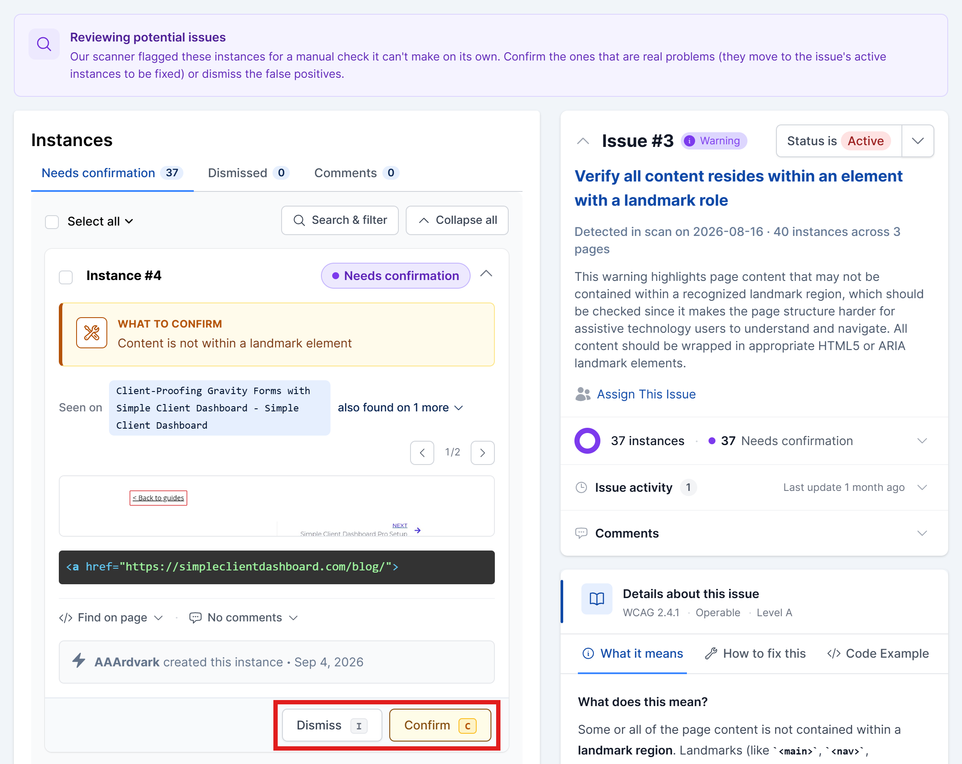Open the Code Example tab
Screen dimensions: 962x764
coord(878,653)
